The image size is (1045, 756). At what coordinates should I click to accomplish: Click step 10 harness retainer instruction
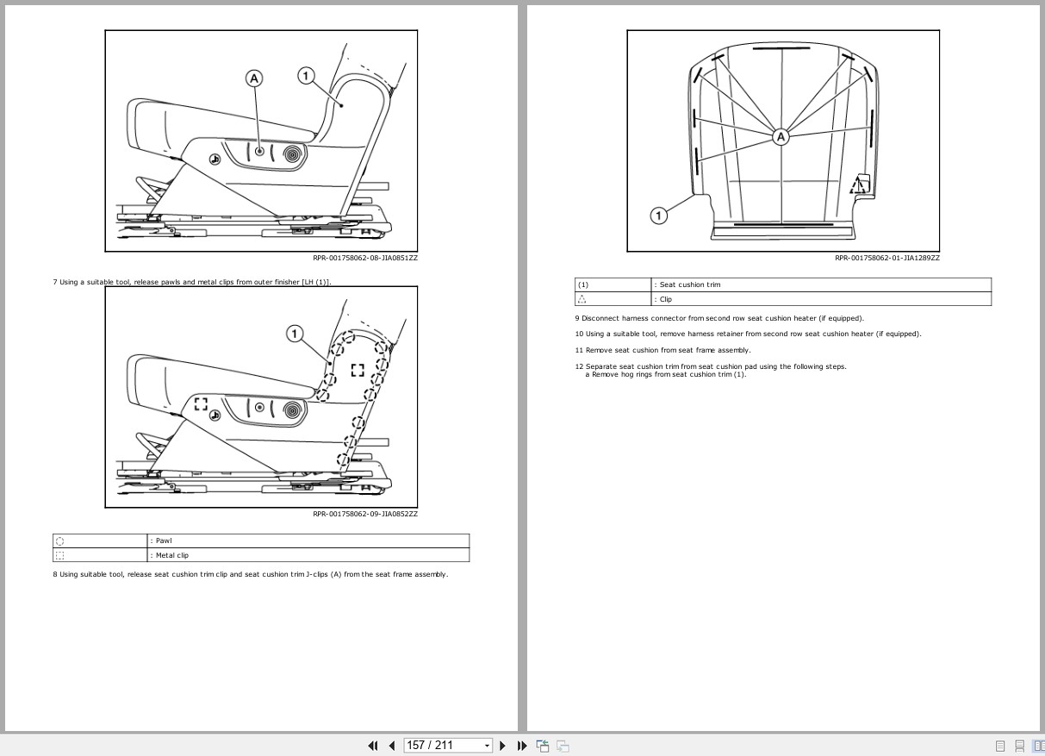(748, 334)
